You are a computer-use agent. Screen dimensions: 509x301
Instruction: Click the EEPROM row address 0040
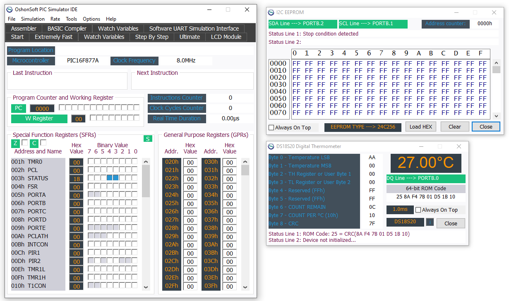[278, 91]
